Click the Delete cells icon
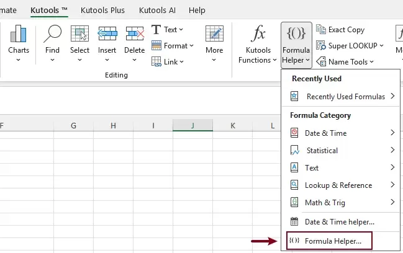The height and width of the screenshot is (253, 403). click(135, 33)
